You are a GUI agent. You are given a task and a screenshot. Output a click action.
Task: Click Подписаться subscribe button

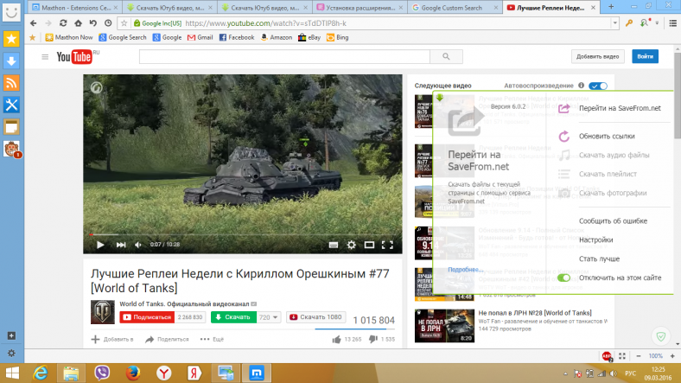pyautogui.click(x=147, y=317)
